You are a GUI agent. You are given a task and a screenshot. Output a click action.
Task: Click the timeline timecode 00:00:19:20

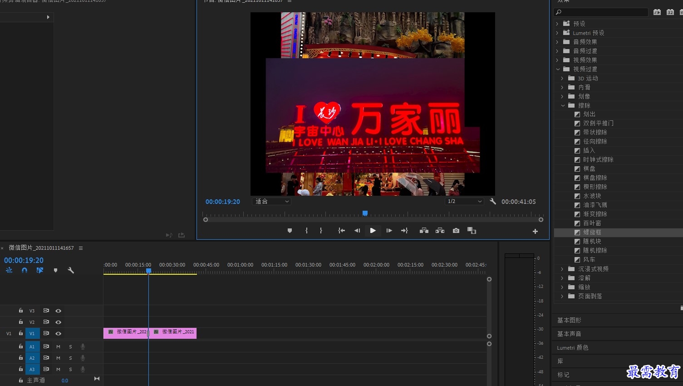coord(24,260)
